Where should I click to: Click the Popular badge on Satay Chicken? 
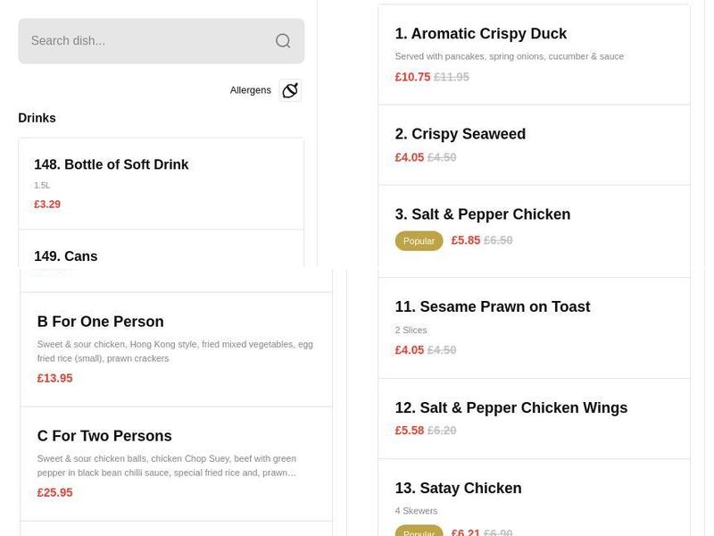click(x=419, y=532)
